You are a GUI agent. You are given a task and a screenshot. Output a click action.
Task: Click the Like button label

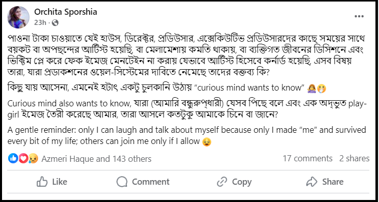click(60, 182)
